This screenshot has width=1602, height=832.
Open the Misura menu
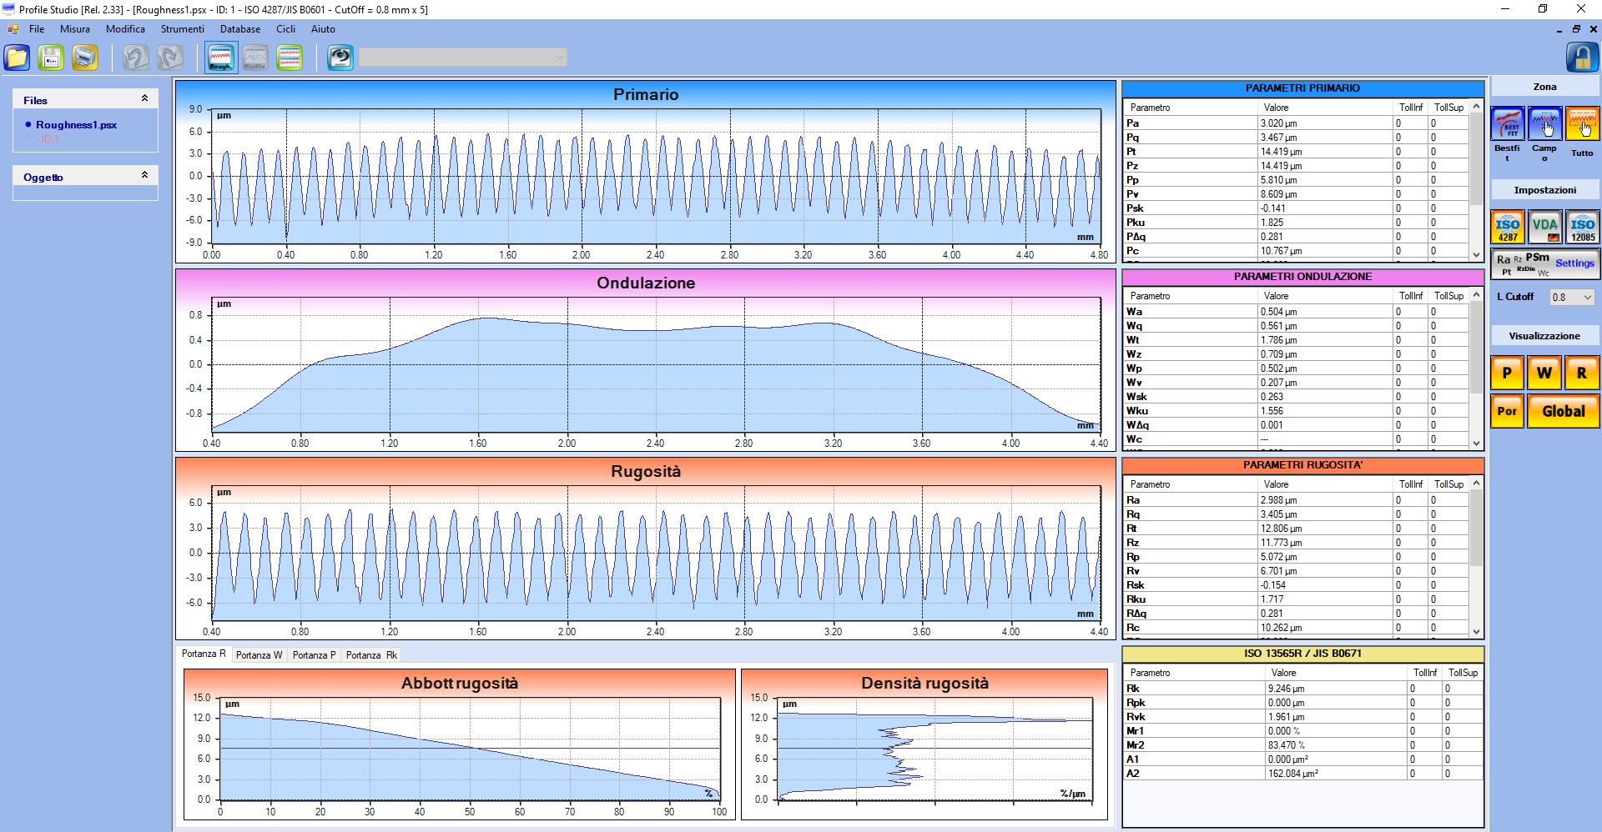pos(74,29)
